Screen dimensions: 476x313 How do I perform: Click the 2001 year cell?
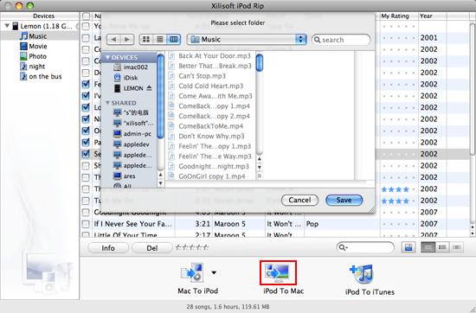pos(428,37)
